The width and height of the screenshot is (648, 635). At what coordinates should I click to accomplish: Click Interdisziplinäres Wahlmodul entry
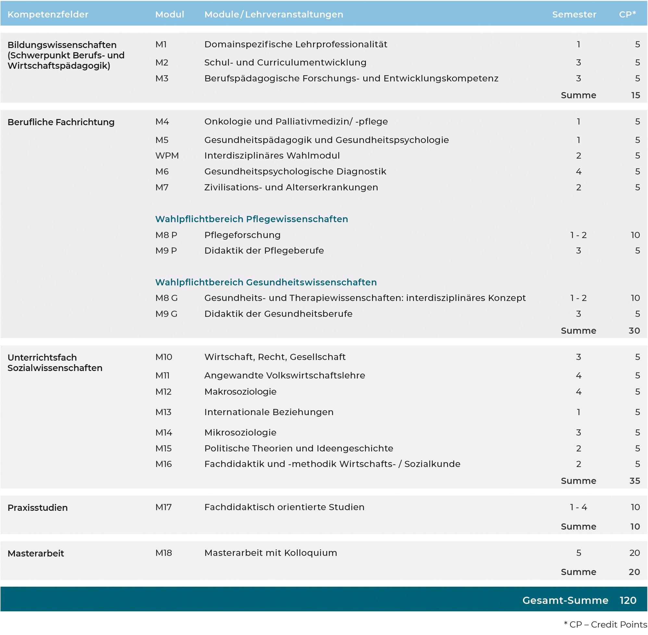pyautogui.click(x=272, y=156)
